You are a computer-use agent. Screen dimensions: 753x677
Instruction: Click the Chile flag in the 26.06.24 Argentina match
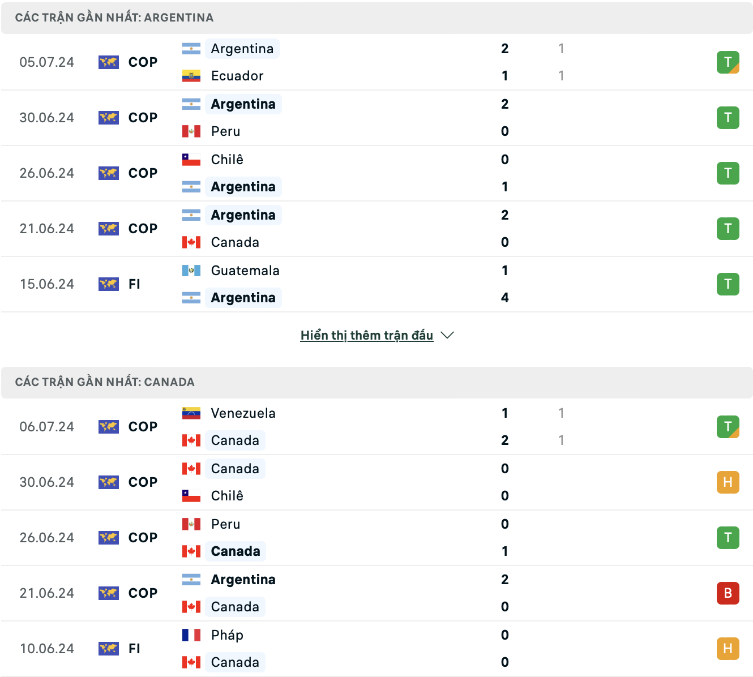191,160
